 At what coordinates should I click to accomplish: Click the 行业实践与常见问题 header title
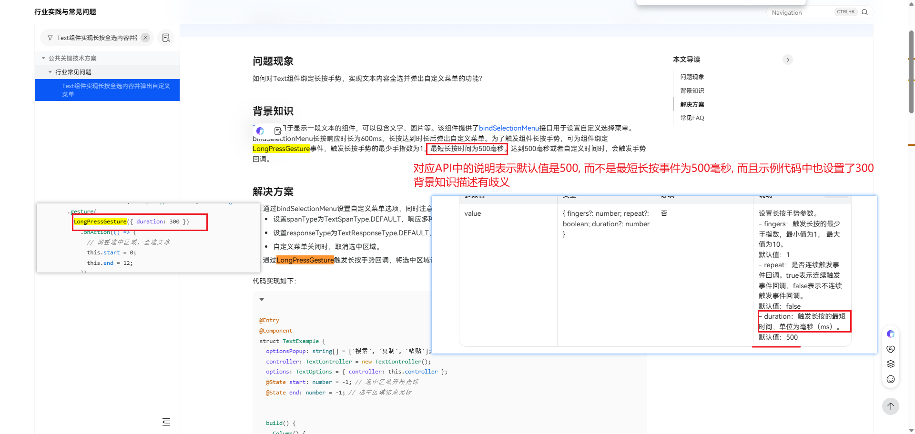tap(65, 12)
